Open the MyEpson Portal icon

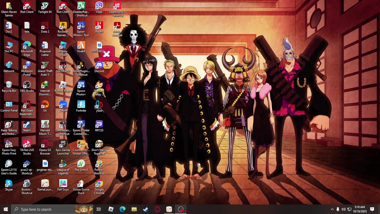(x=27, y=69)
